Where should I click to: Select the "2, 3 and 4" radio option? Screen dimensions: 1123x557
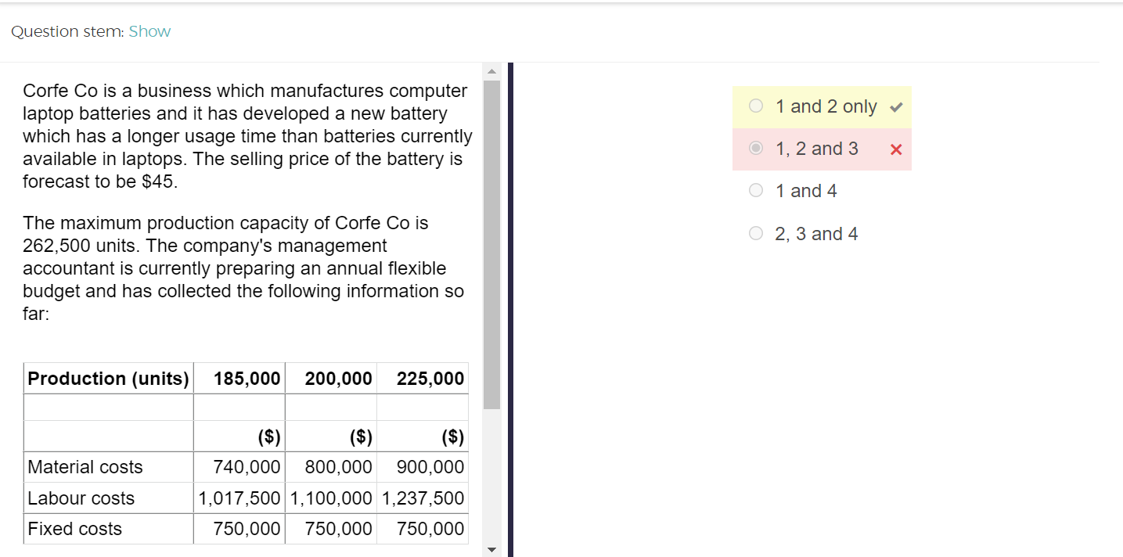pyautogui.click(x=756, y=233)
